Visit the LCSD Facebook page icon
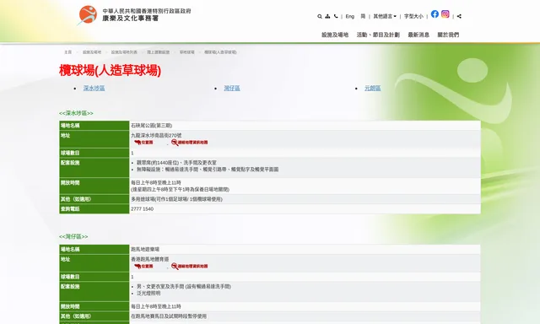The image size is (540, 324). (435, 13)
